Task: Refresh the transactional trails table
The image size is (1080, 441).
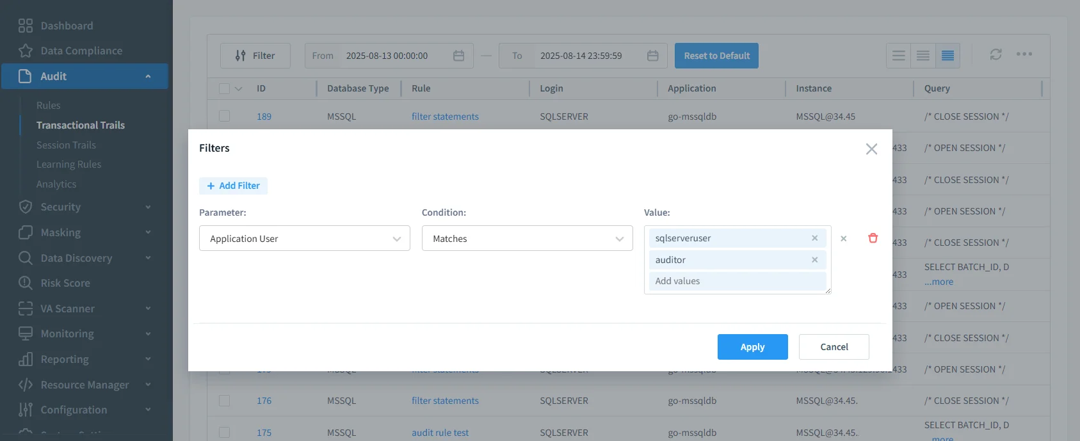Action: pos(995,54)
